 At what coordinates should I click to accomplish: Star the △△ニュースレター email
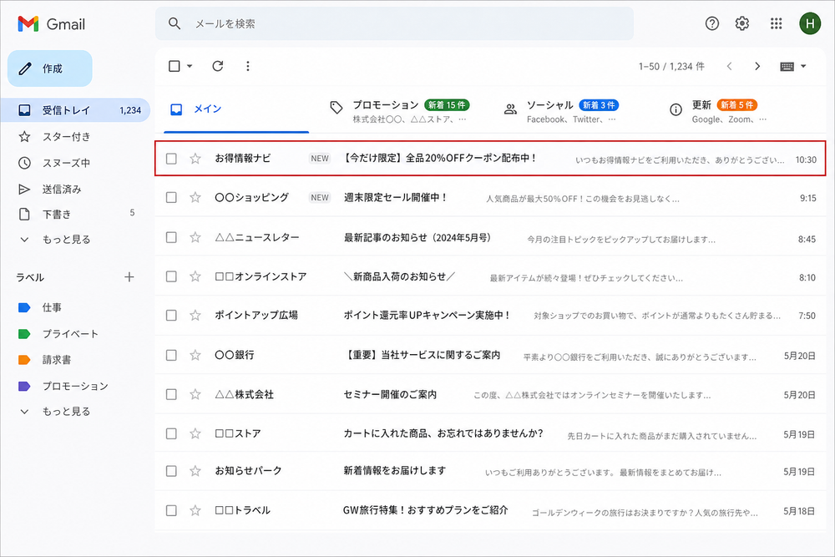coord(195,237)
